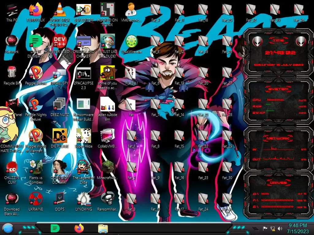314x235 pixels.
Task: Open the BE JUST LIKE THE DUDE icon
Action: pyautogui.click(x=107, y=41)
